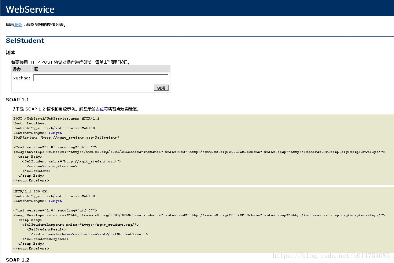
Task: Click the <SelStudentResponse xmlns= line
Action: point(81,225)
